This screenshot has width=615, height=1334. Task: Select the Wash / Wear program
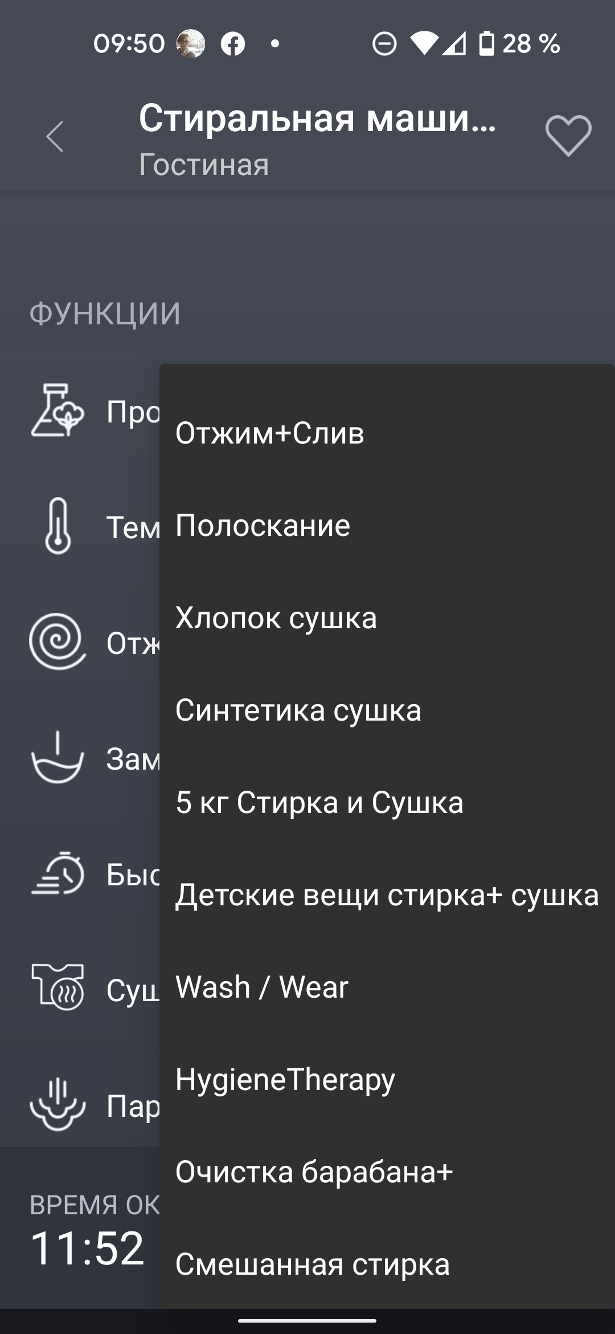pos(262,987)
